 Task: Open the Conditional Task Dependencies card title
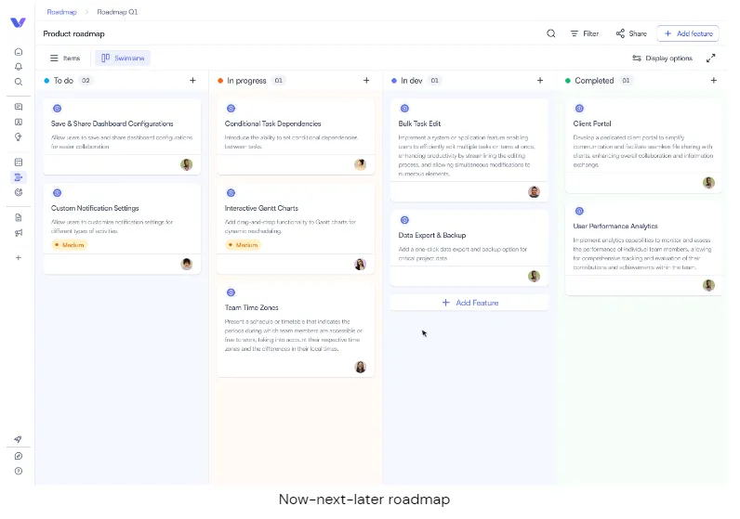pyautogui.click(x=272, y=123)
